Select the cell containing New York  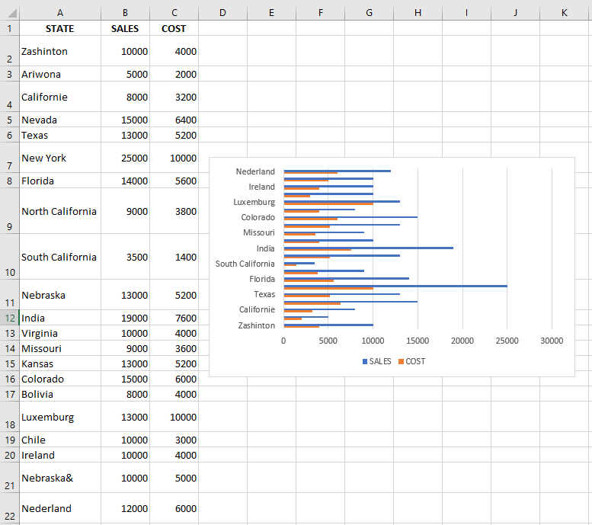pos(60,158)
